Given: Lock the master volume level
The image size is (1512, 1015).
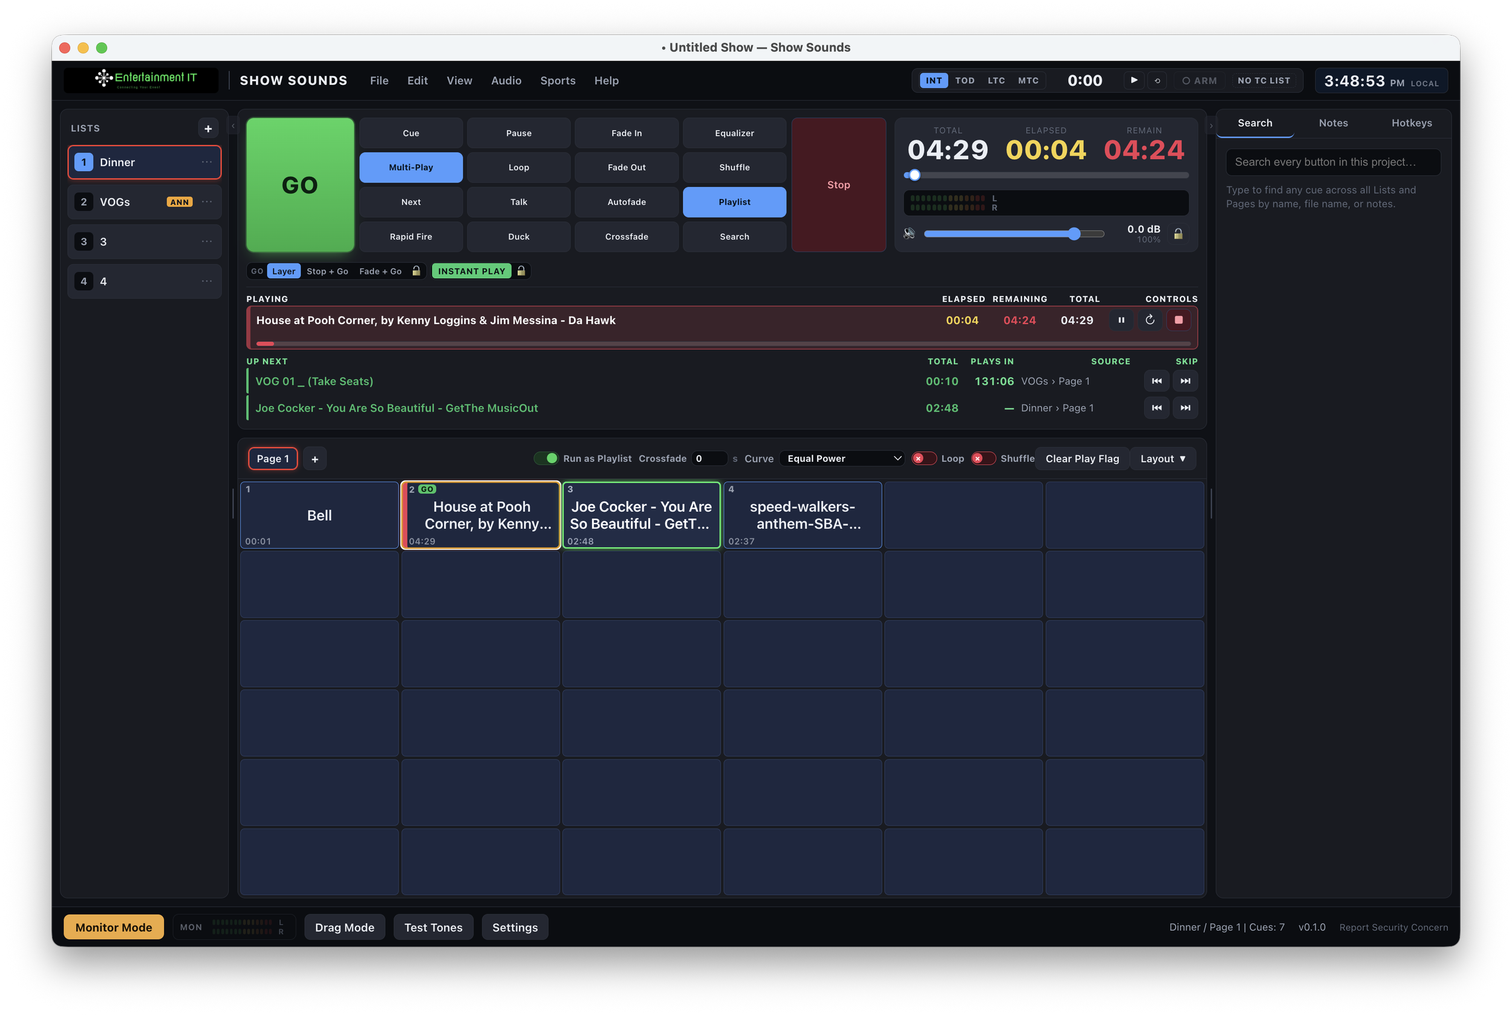Looking at the screenshot, I should (x=1178, y=234).
